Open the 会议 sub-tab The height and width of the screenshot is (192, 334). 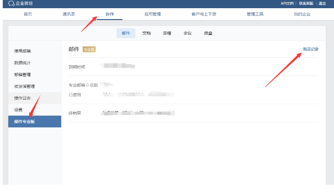click(x=187, y=33)
